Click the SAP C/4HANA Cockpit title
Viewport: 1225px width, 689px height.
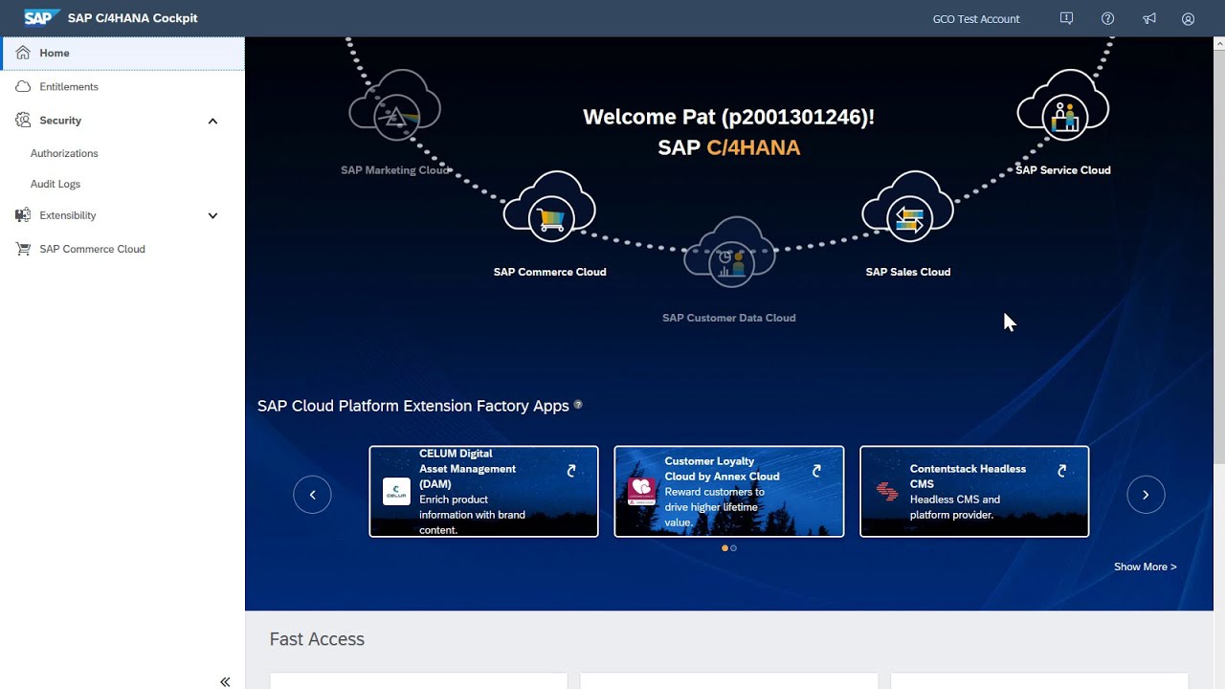(133, 18)
